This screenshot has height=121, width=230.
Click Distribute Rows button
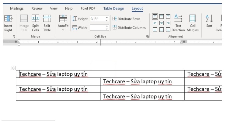point(126,19)
